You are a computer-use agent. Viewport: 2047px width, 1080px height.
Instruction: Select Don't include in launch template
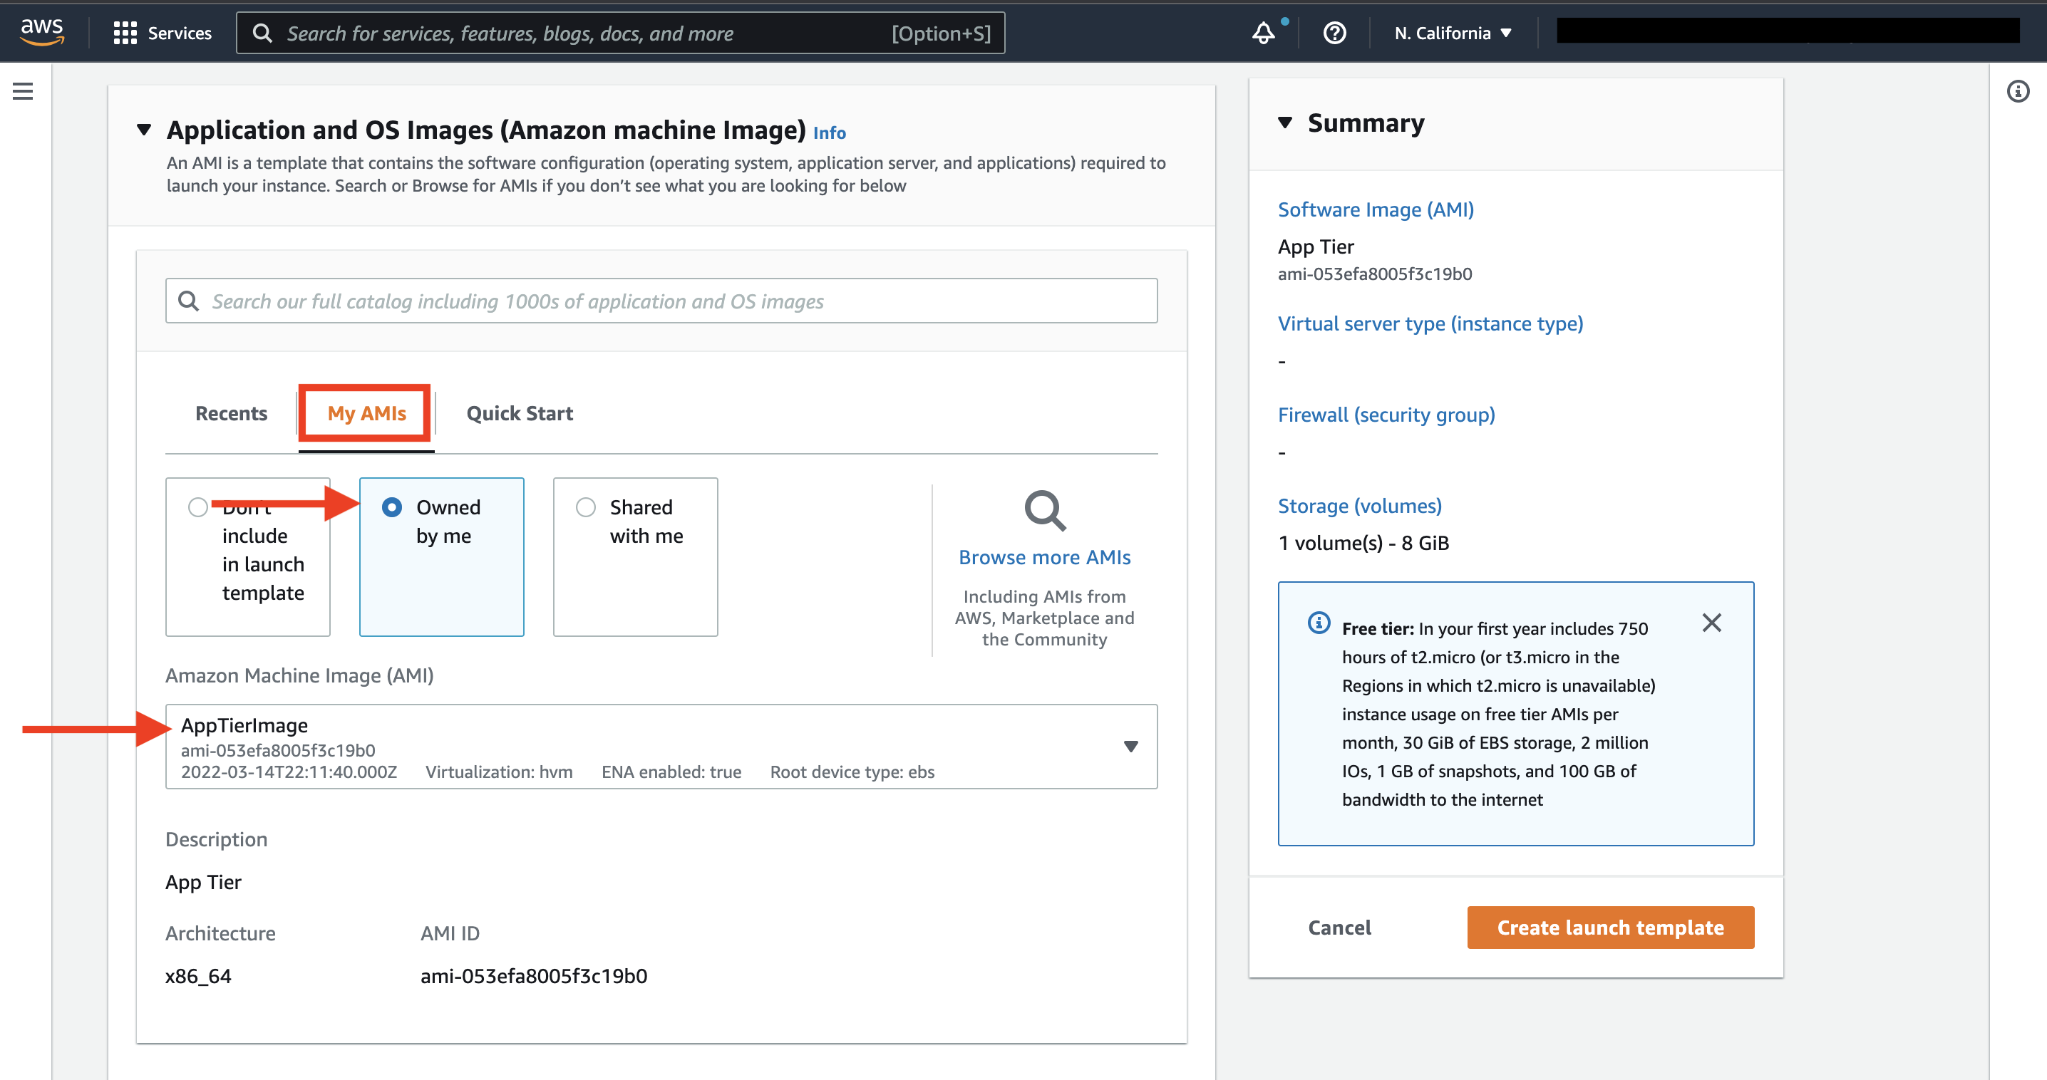[247, 556]
